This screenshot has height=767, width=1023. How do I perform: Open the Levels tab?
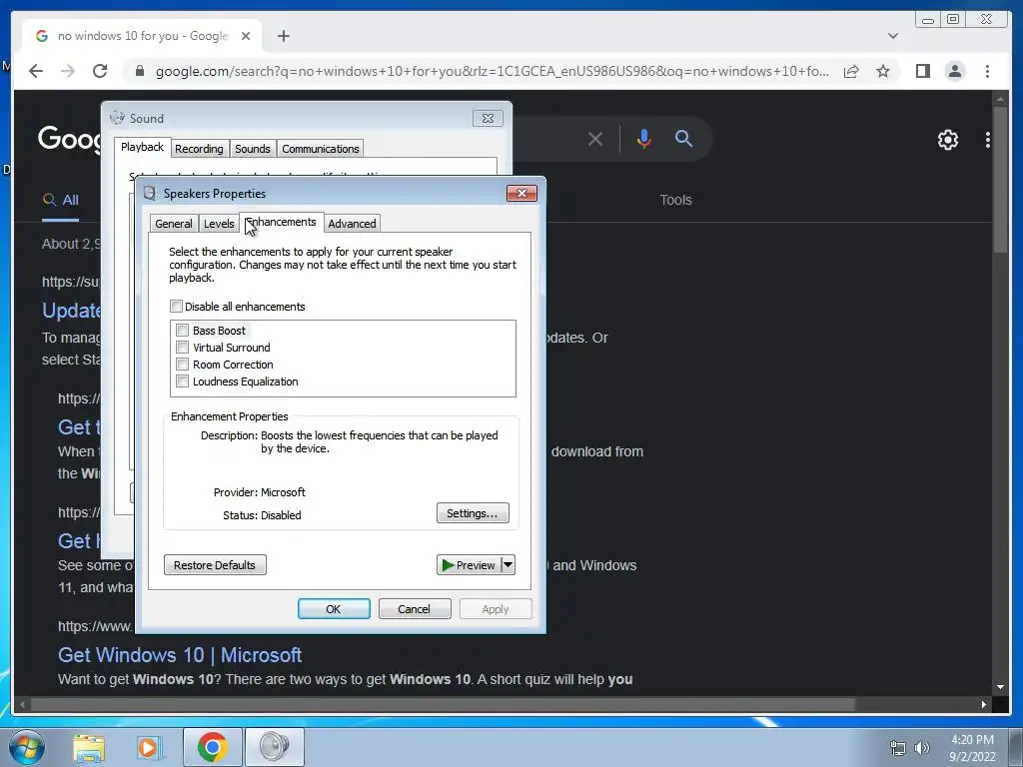tap(219, 224)
